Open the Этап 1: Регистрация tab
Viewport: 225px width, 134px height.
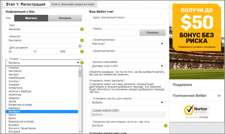(26, 4)
